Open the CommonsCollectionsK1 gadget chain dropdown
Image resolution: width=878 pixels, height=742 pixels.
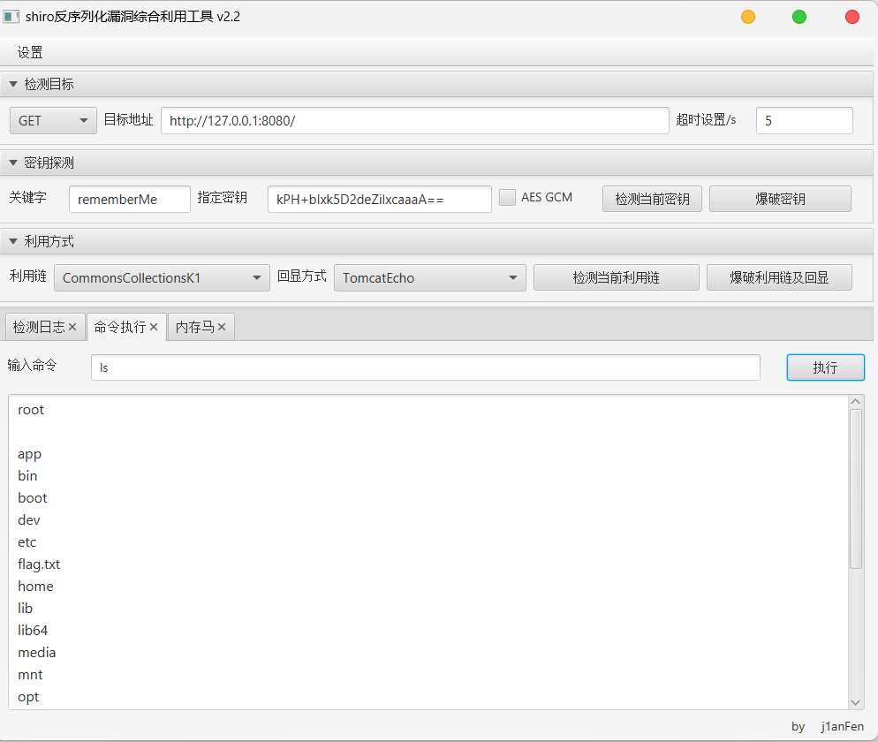(x=162, y=277)
